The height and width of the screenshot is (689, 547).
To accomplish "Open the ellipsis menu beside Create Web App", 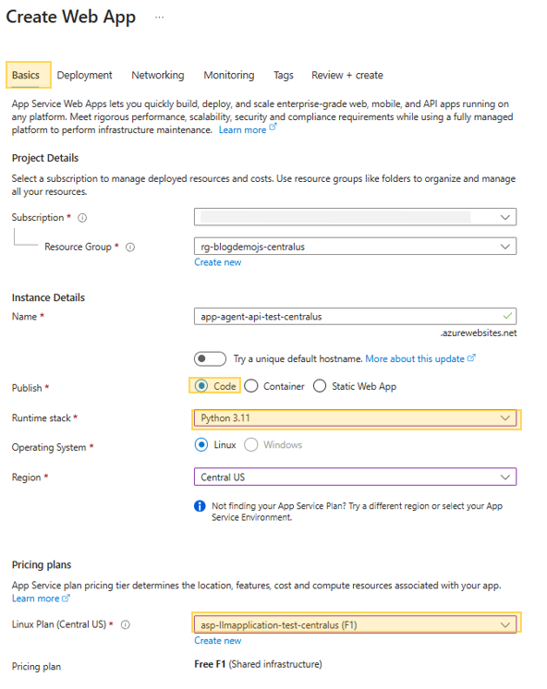I will pos(159,18).
